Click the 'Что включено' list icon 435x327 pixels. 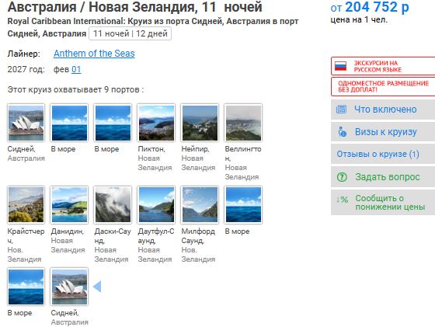click(341, 110)
